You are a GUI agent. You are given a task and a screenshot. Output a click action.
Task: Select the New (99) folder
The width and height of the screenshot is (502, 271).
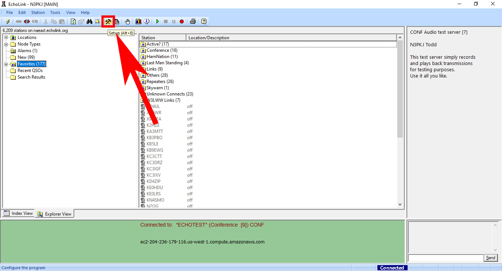click(x=26, y=57)
